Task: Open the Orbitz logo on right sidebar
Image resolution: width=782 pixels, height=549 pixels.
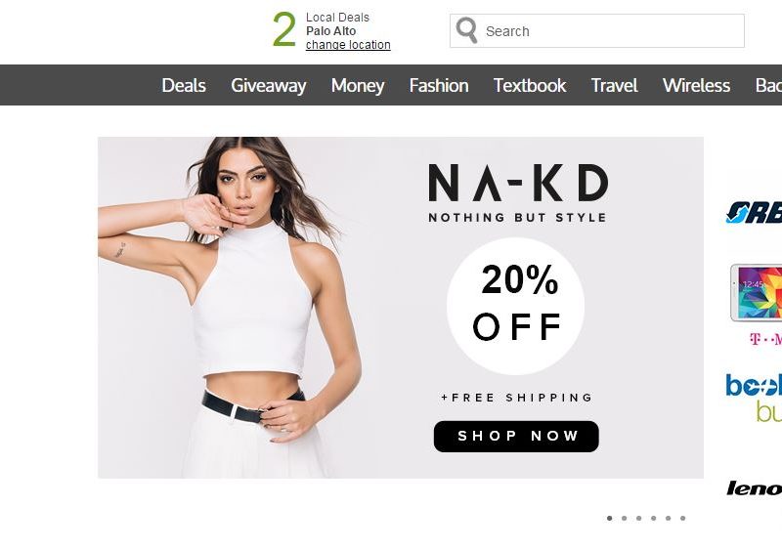Action: (754, 213)
